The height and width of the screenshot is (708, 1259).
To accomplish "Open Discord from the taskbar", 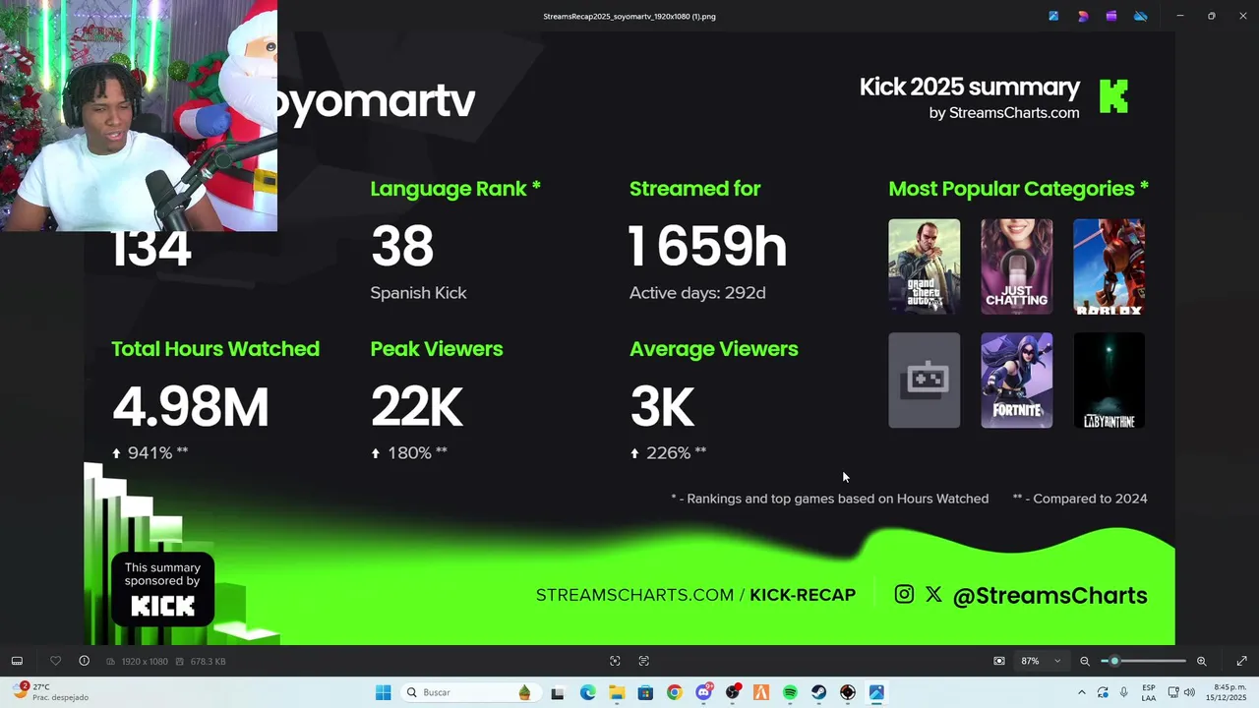I will point(703,692).
